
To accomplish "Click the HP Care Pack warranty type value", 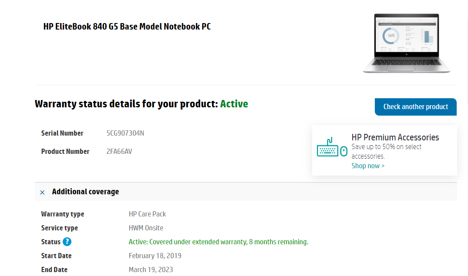I will 147,214.
